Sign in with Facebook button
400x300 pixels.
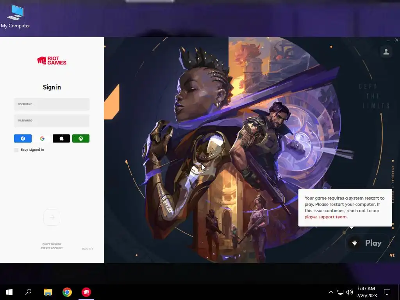[x=23, y=139]
